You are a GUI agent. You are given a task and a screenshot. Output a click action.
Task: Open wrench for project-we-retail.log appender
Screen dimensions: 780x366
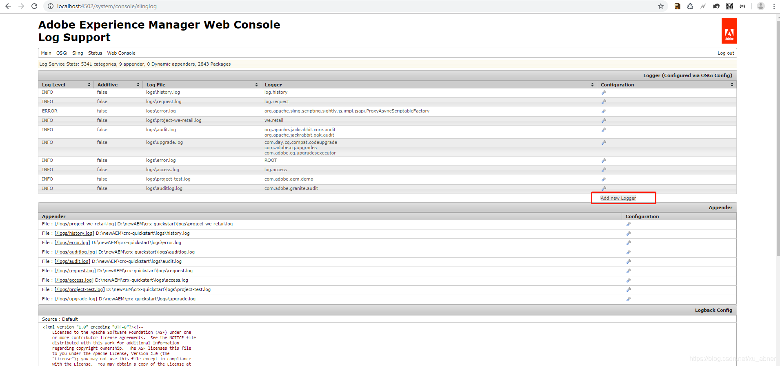pyautogui.click(x=629, y=224)
